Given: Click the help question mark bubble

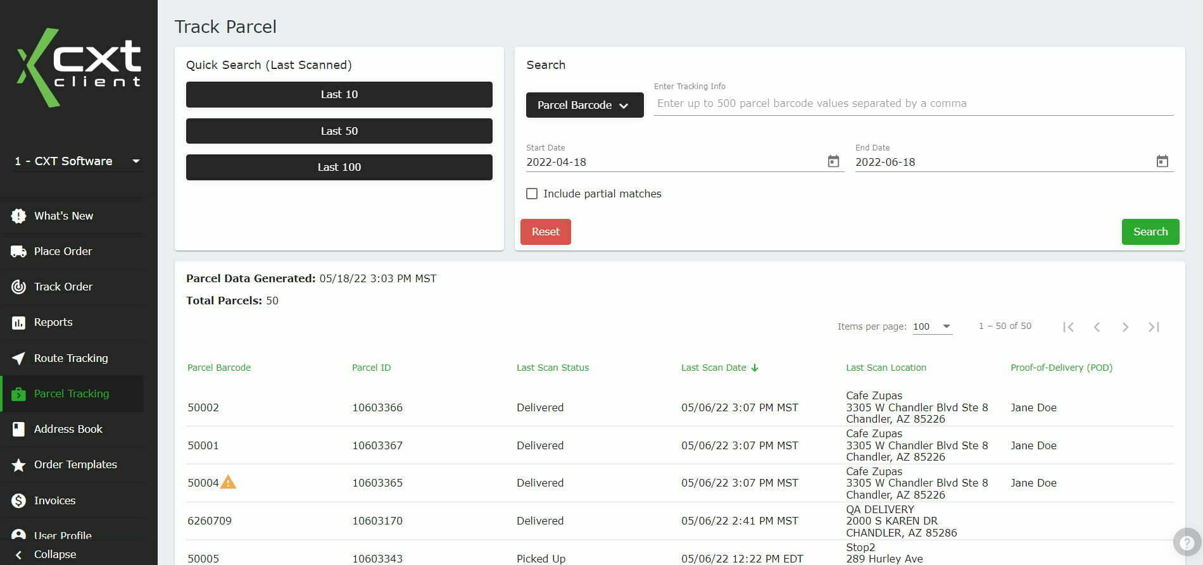Looking at the screenshot, I should 1187,542.
